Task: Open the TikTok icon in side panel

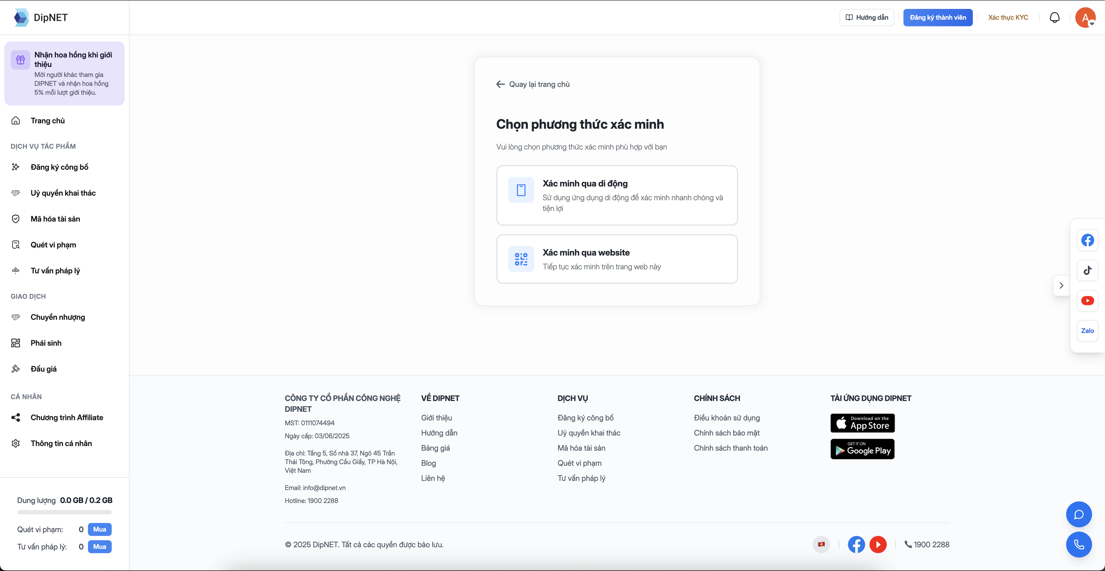Action: [x=1087, y=270]
